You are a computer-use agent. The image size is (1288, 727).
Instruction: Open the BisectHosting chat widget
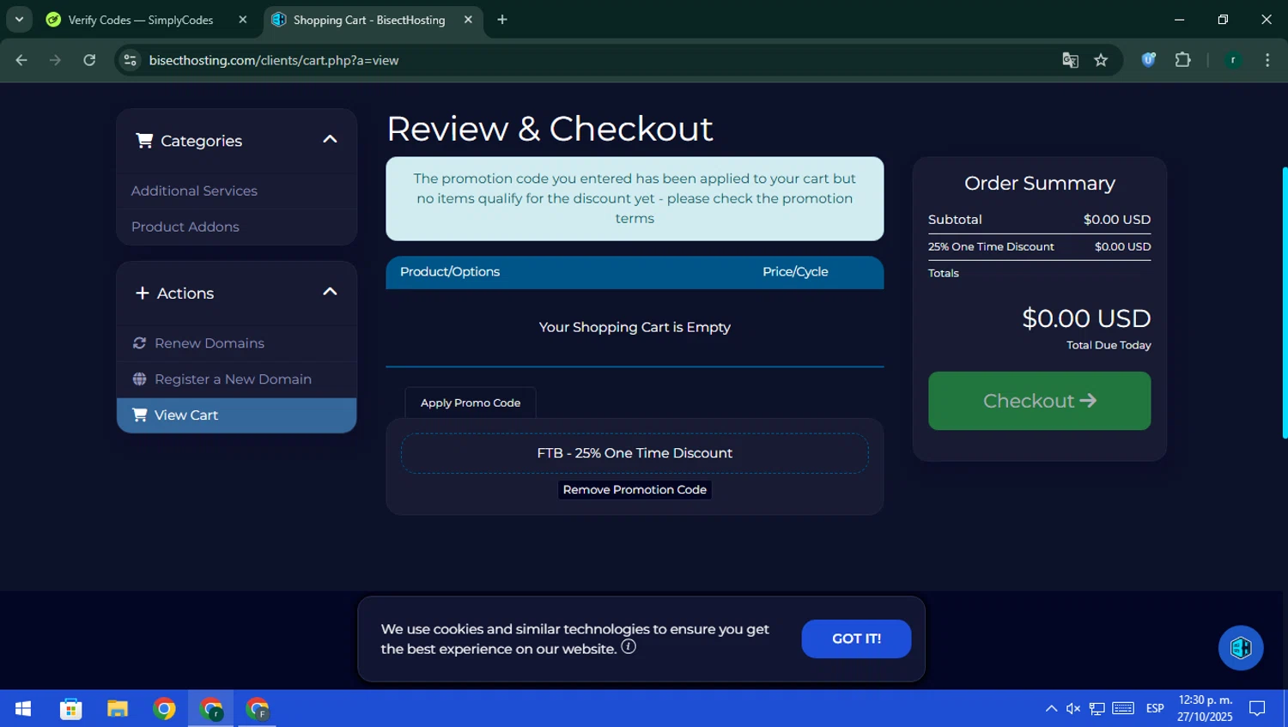click(1241, 648)
